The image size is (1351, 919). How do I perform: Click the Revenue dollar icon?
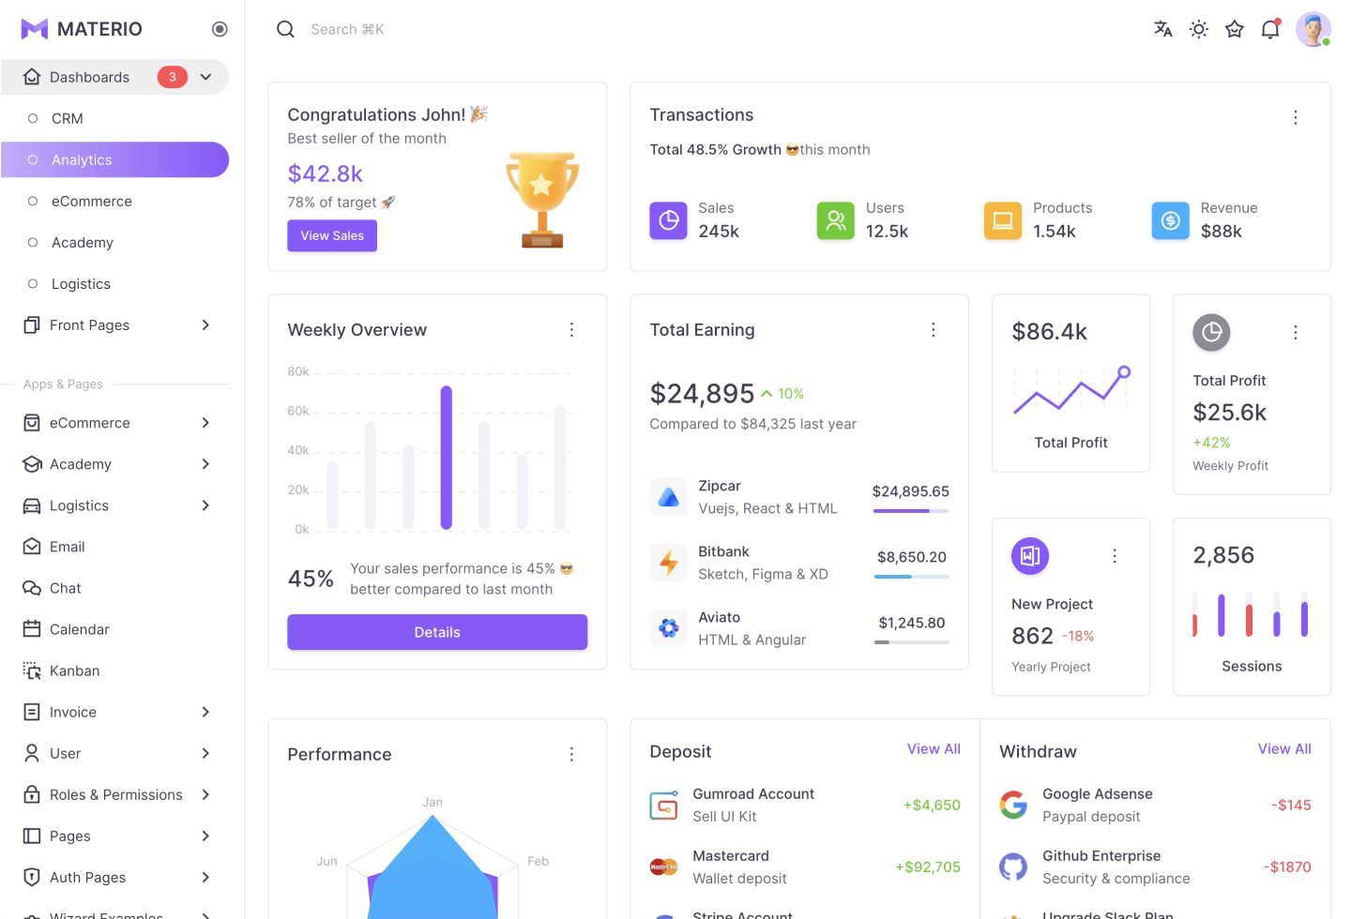pos(1171,220)
